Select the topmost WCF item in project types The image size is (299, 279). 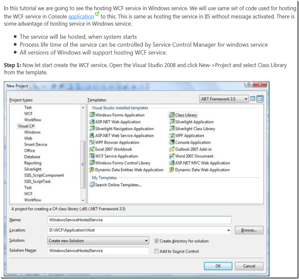click(x=28, y=113)
